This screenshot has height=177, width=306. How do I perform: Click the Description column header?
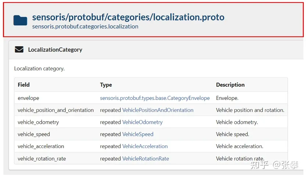tap(230, 85)
